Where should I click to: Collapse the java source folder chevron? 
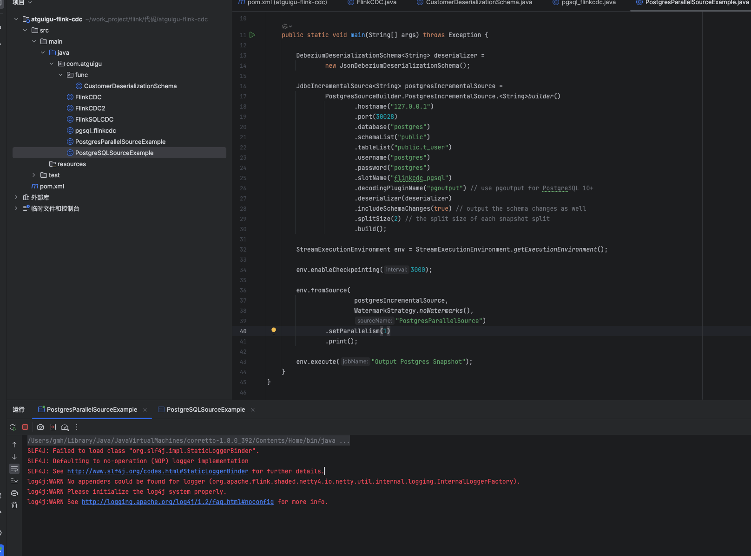[43, 52]
